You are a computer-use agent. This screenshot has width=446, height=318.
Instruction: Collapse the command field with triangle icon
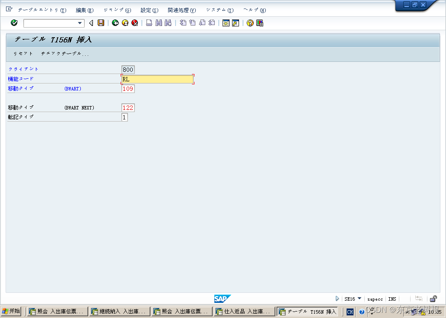pos(91,23)
